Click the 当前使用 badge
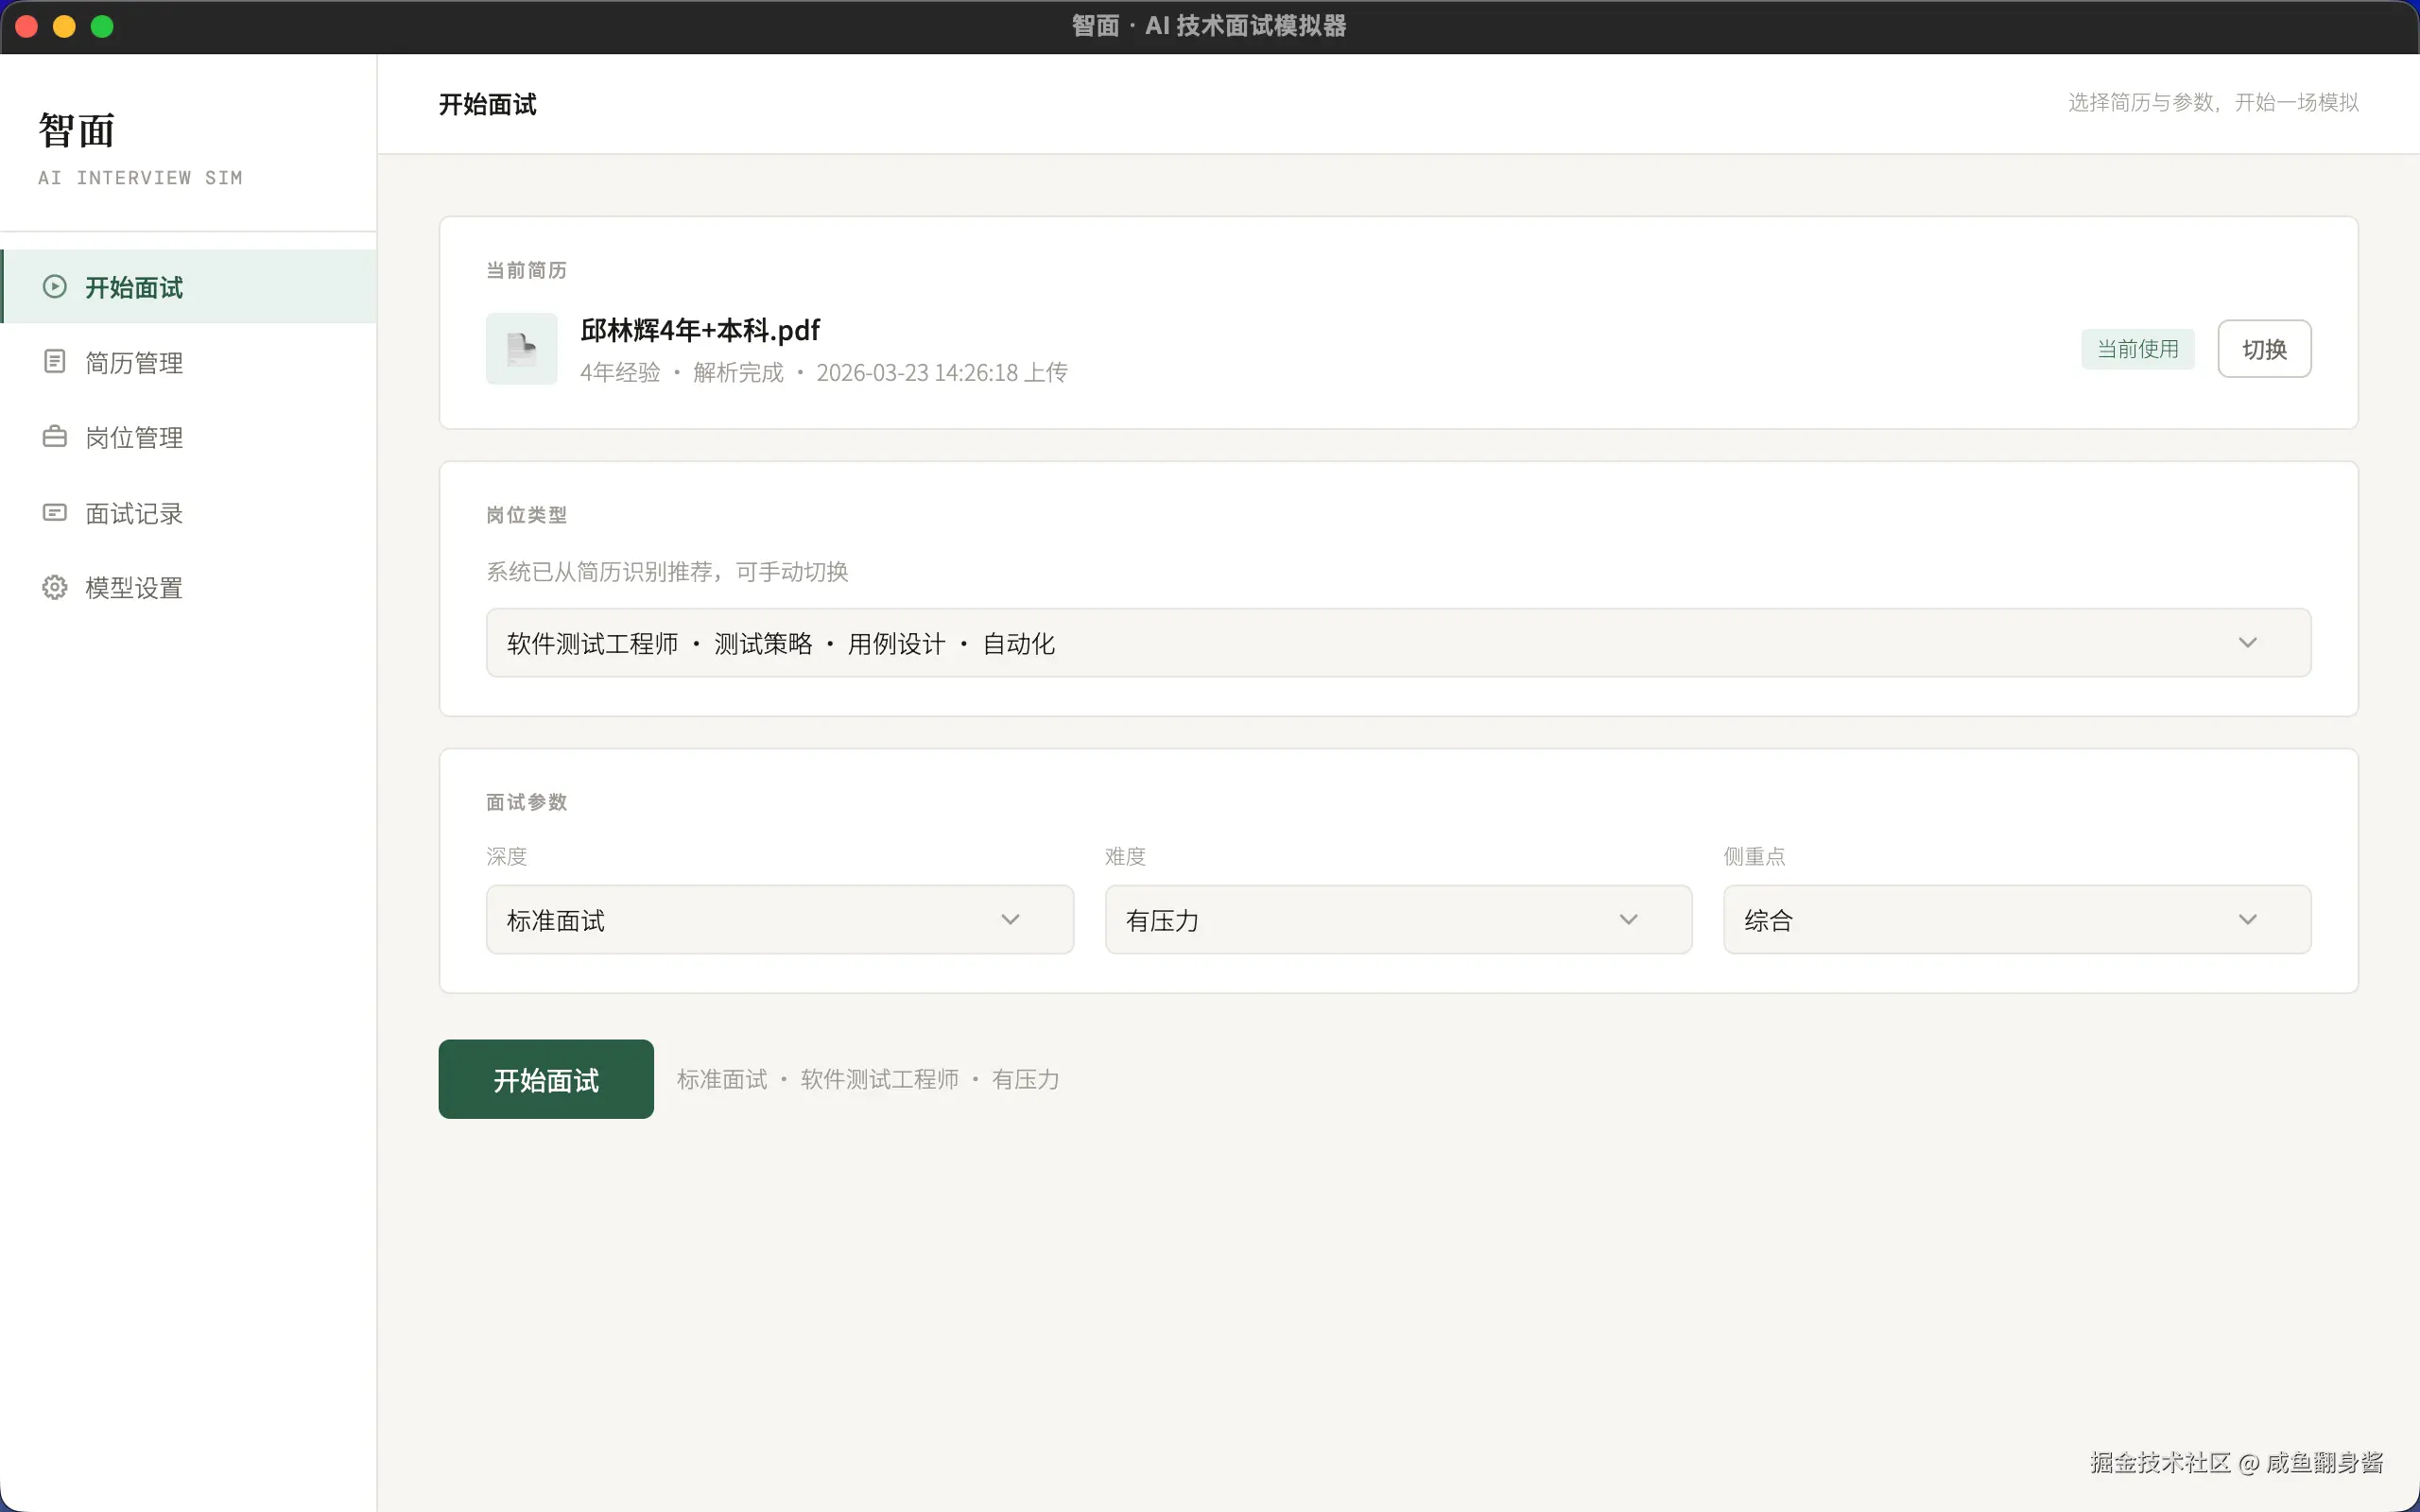This screenshot has width=2420, height=1512. (x=2136, y=348)
